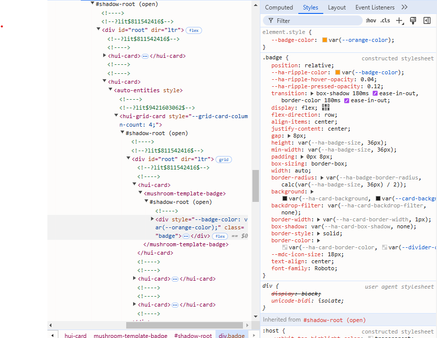The height and width of the screenshot is (338, 437).
Task: Open the Event Listeners tab
Action: point(375,7)
